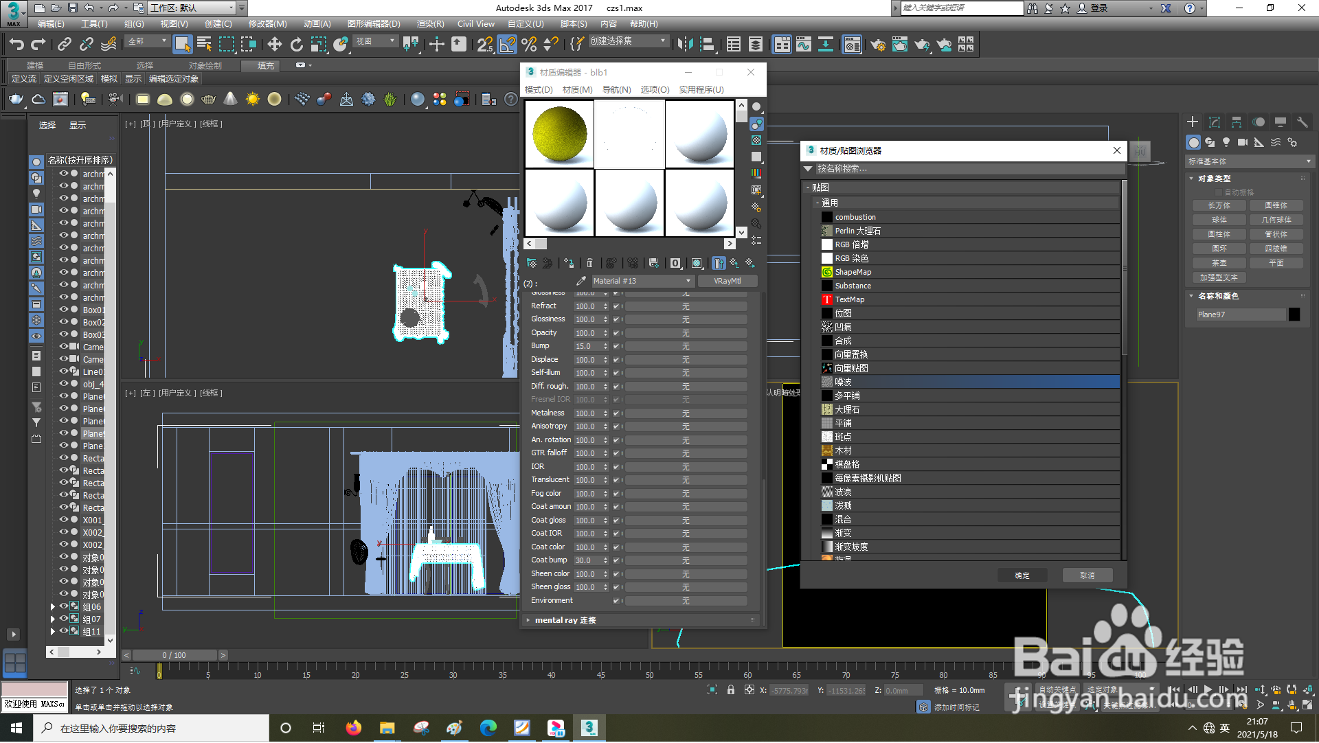The height and width of the screenshot is (743, 1319).
Task: Open the Modify command panel tab
Action: tap(1214, 122)
